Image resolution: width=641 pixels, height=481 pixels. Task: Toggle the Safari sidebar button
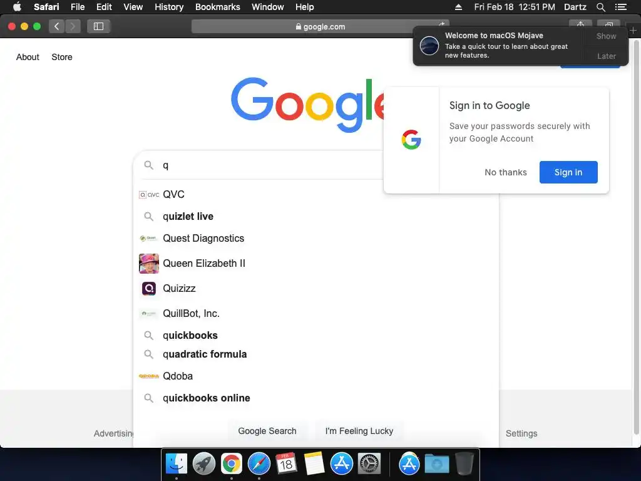(98, 26)
